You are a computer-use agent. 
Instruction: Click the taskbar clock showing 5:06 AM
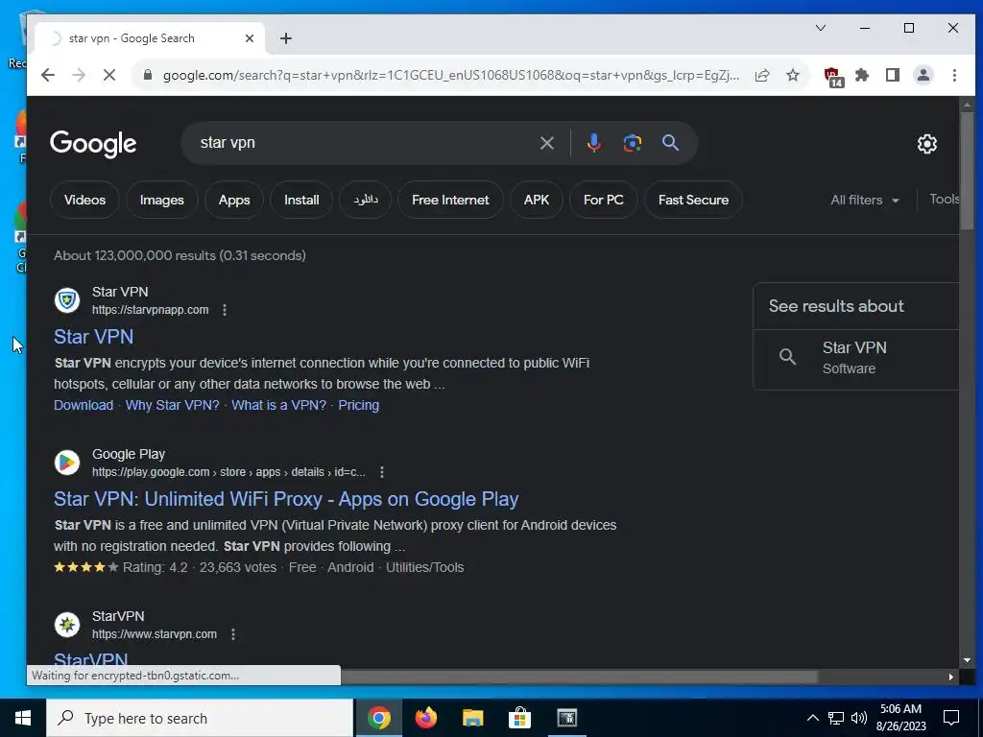(x=900, y=718)
